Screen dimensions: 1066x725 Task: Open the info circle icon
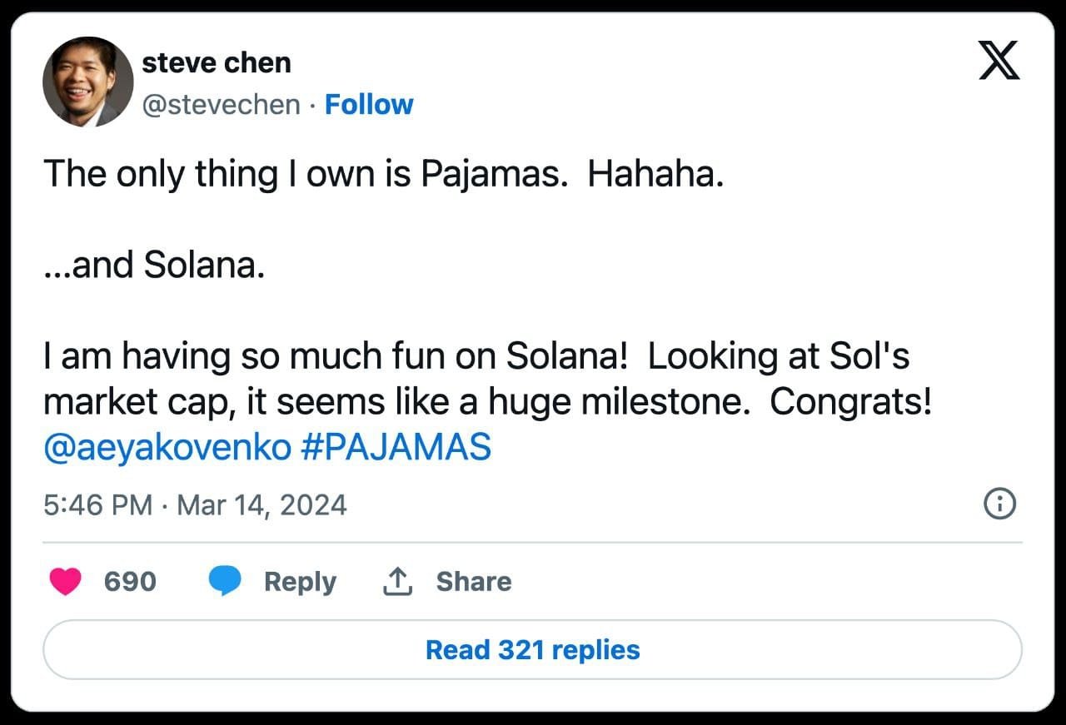point(999,504)
